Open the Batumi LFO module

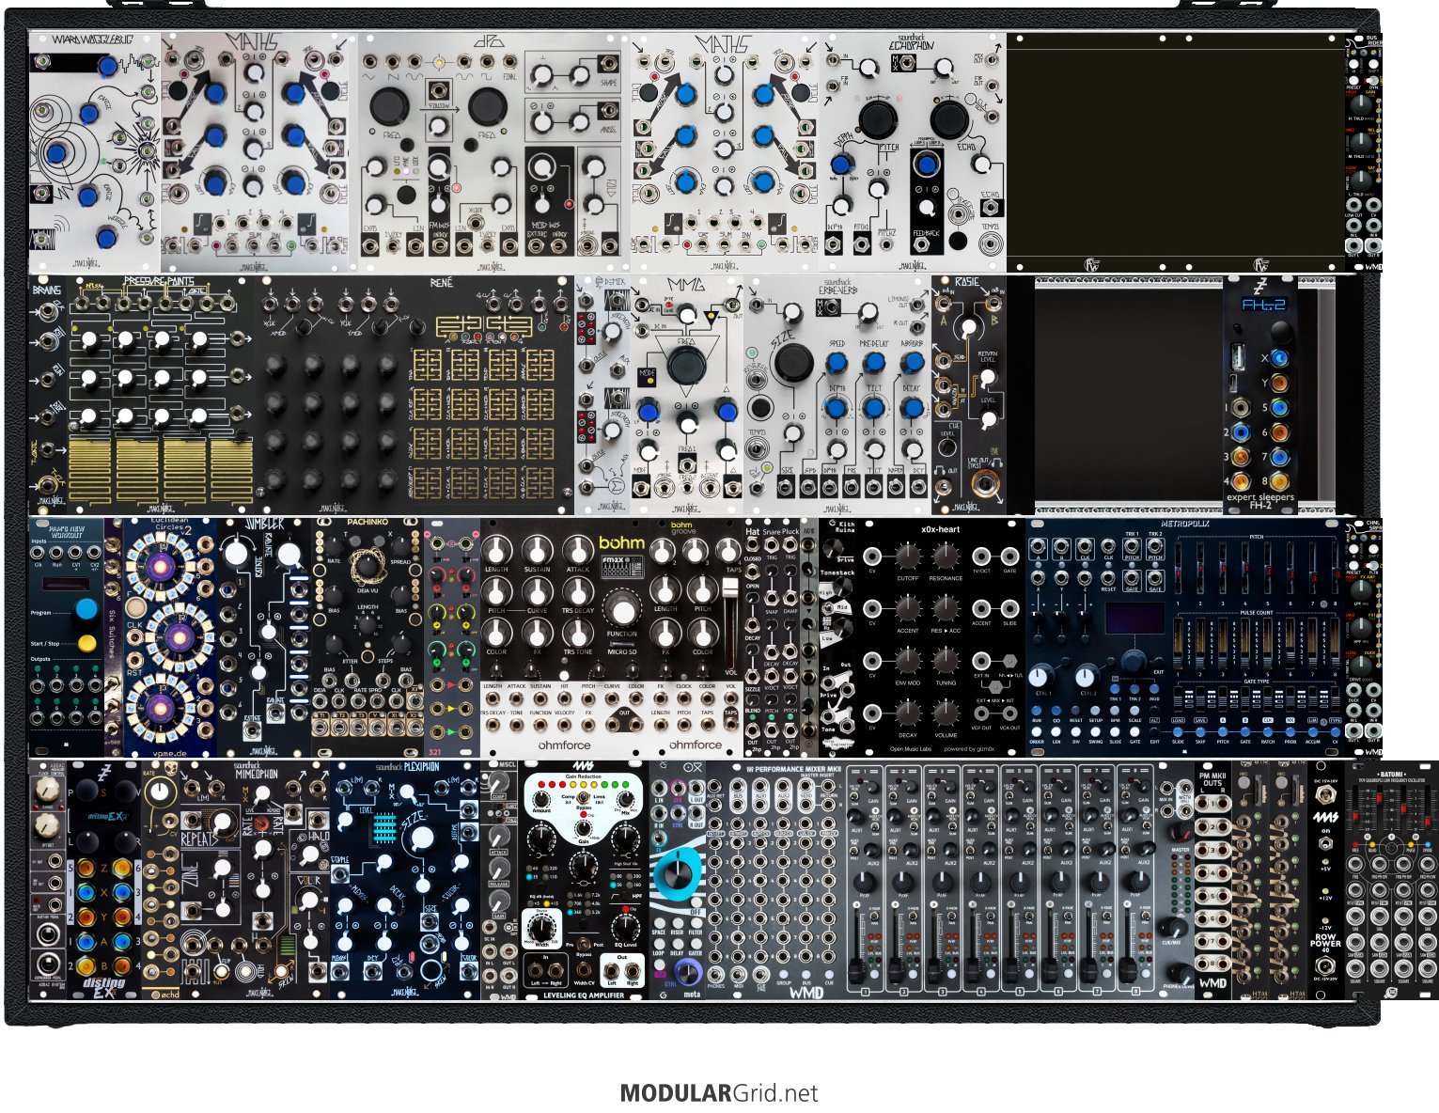[x=1392, y=880]
